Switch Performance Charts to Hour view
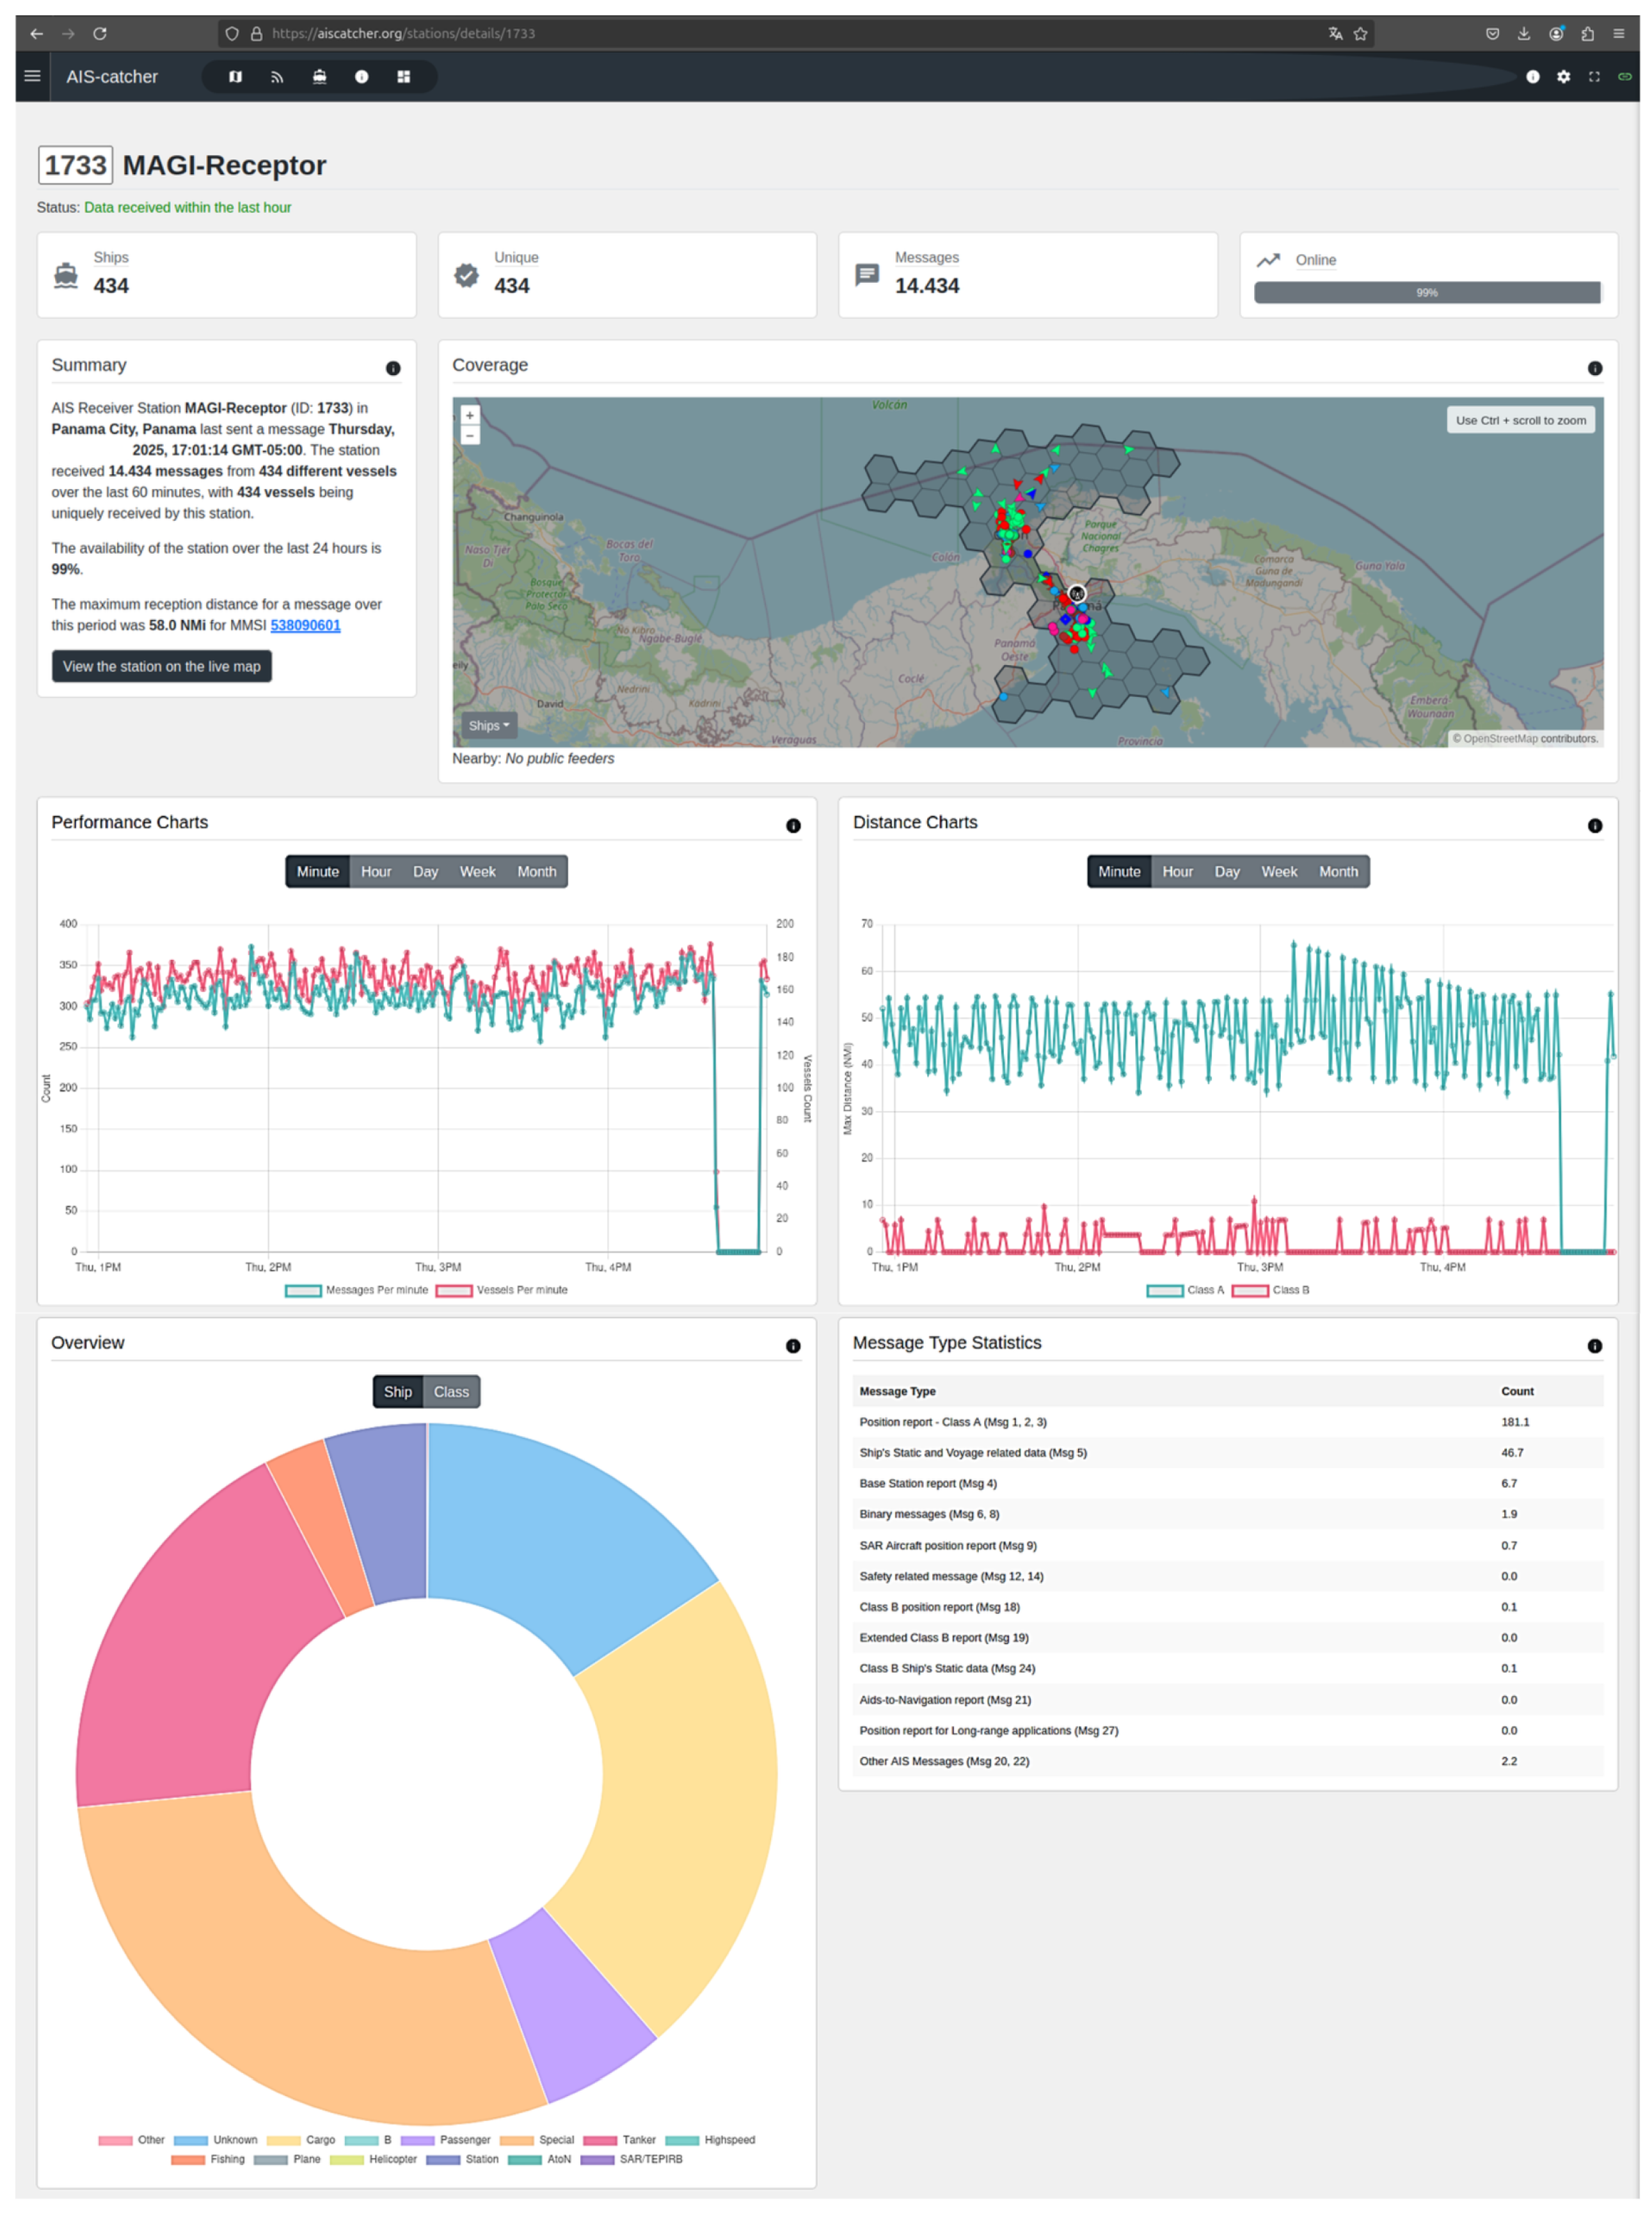Viewport: 1652px width, 2215px height. coord(375,871)
